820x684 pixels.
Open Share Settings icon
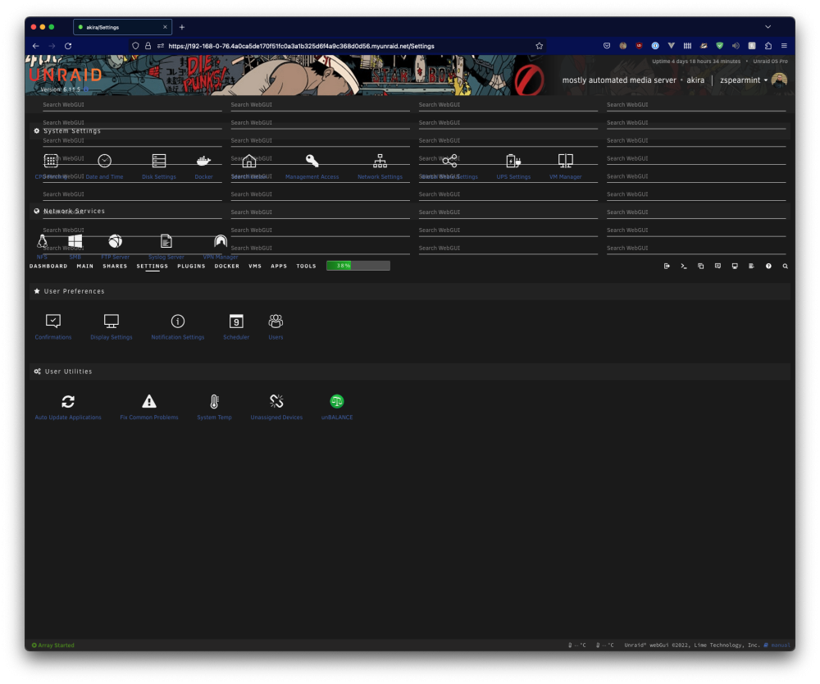[449, 161]
